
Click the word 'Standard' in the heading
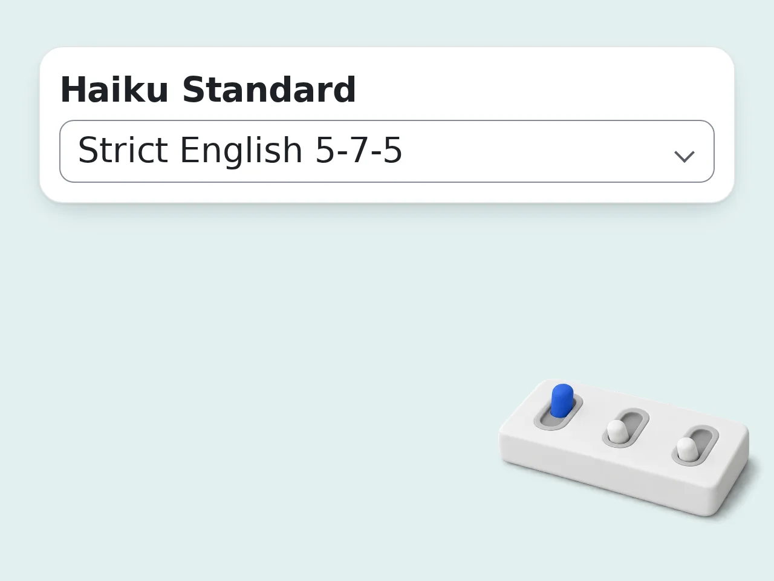pyautogui.click(x=269, y=90)
